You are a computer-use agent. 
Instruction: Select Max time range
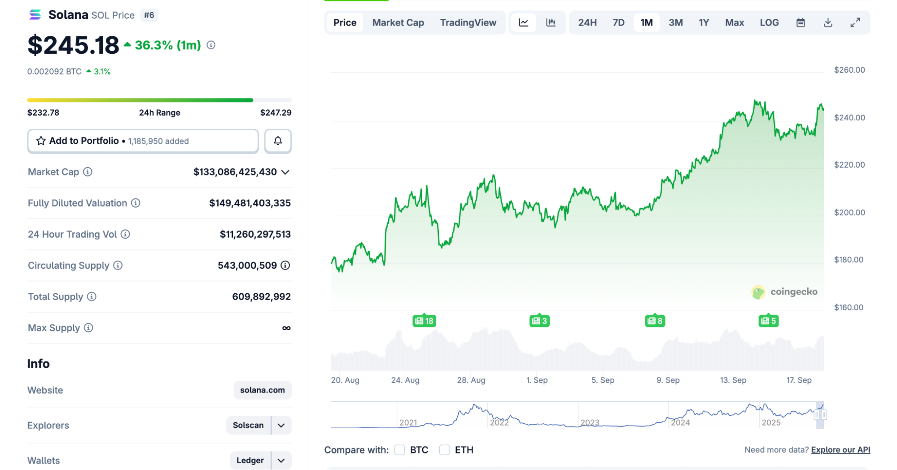click(x=735, y=22)
